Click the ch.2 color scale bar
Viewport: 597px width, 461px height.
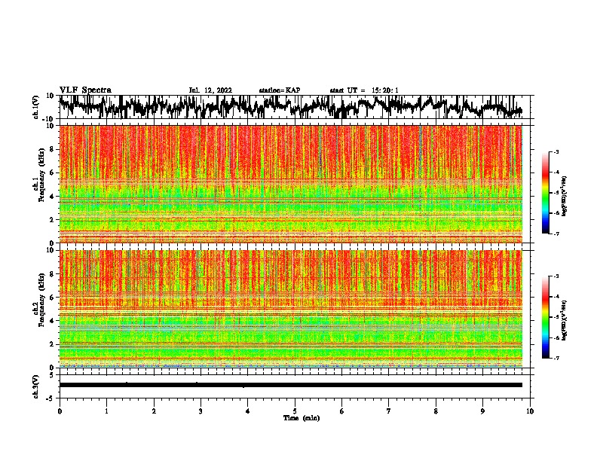pyautogui.click(x=546, y=317)
